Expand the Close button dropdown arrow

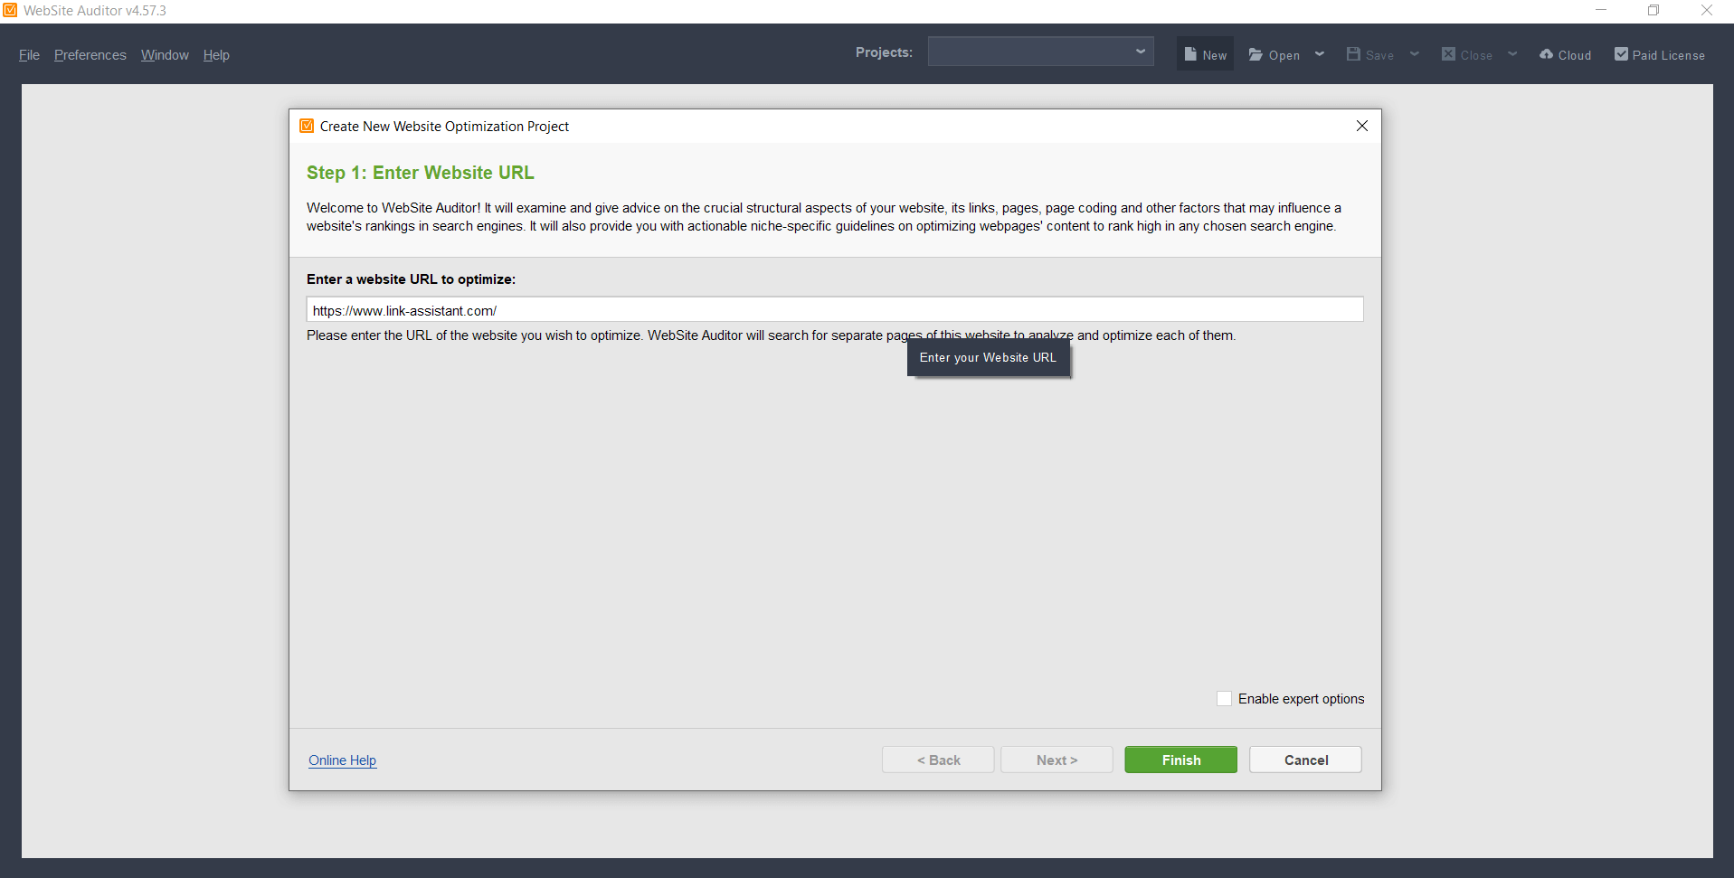pyautogui.click(x=1512, y=54)
